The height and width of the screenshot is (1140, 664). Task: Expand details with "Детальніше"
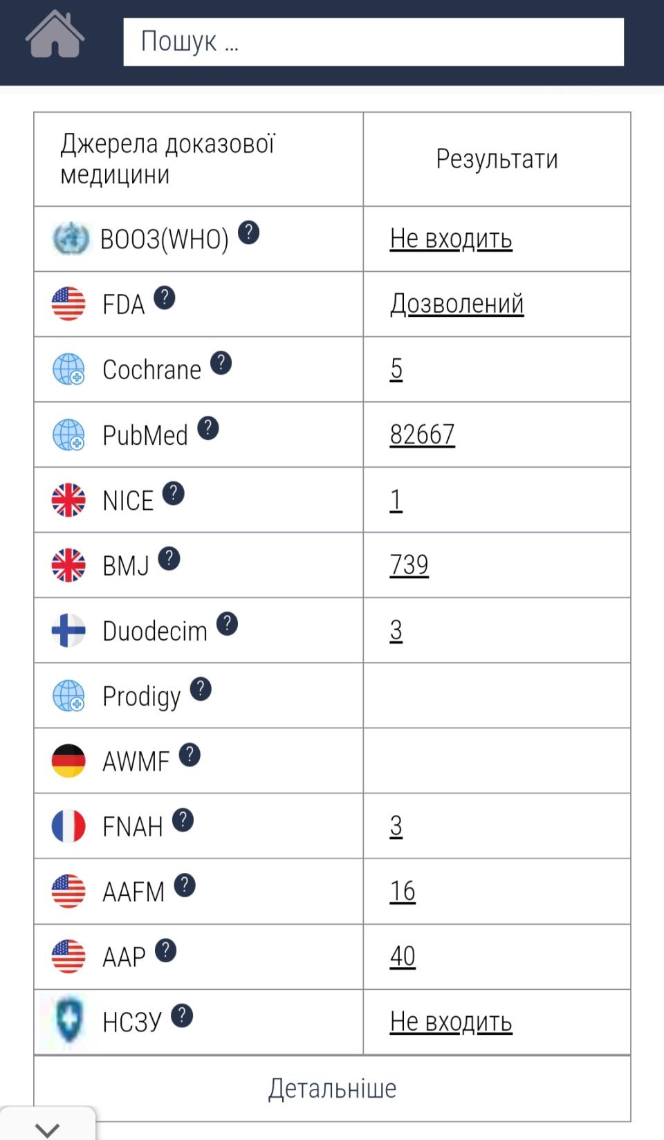point(332,1088)
